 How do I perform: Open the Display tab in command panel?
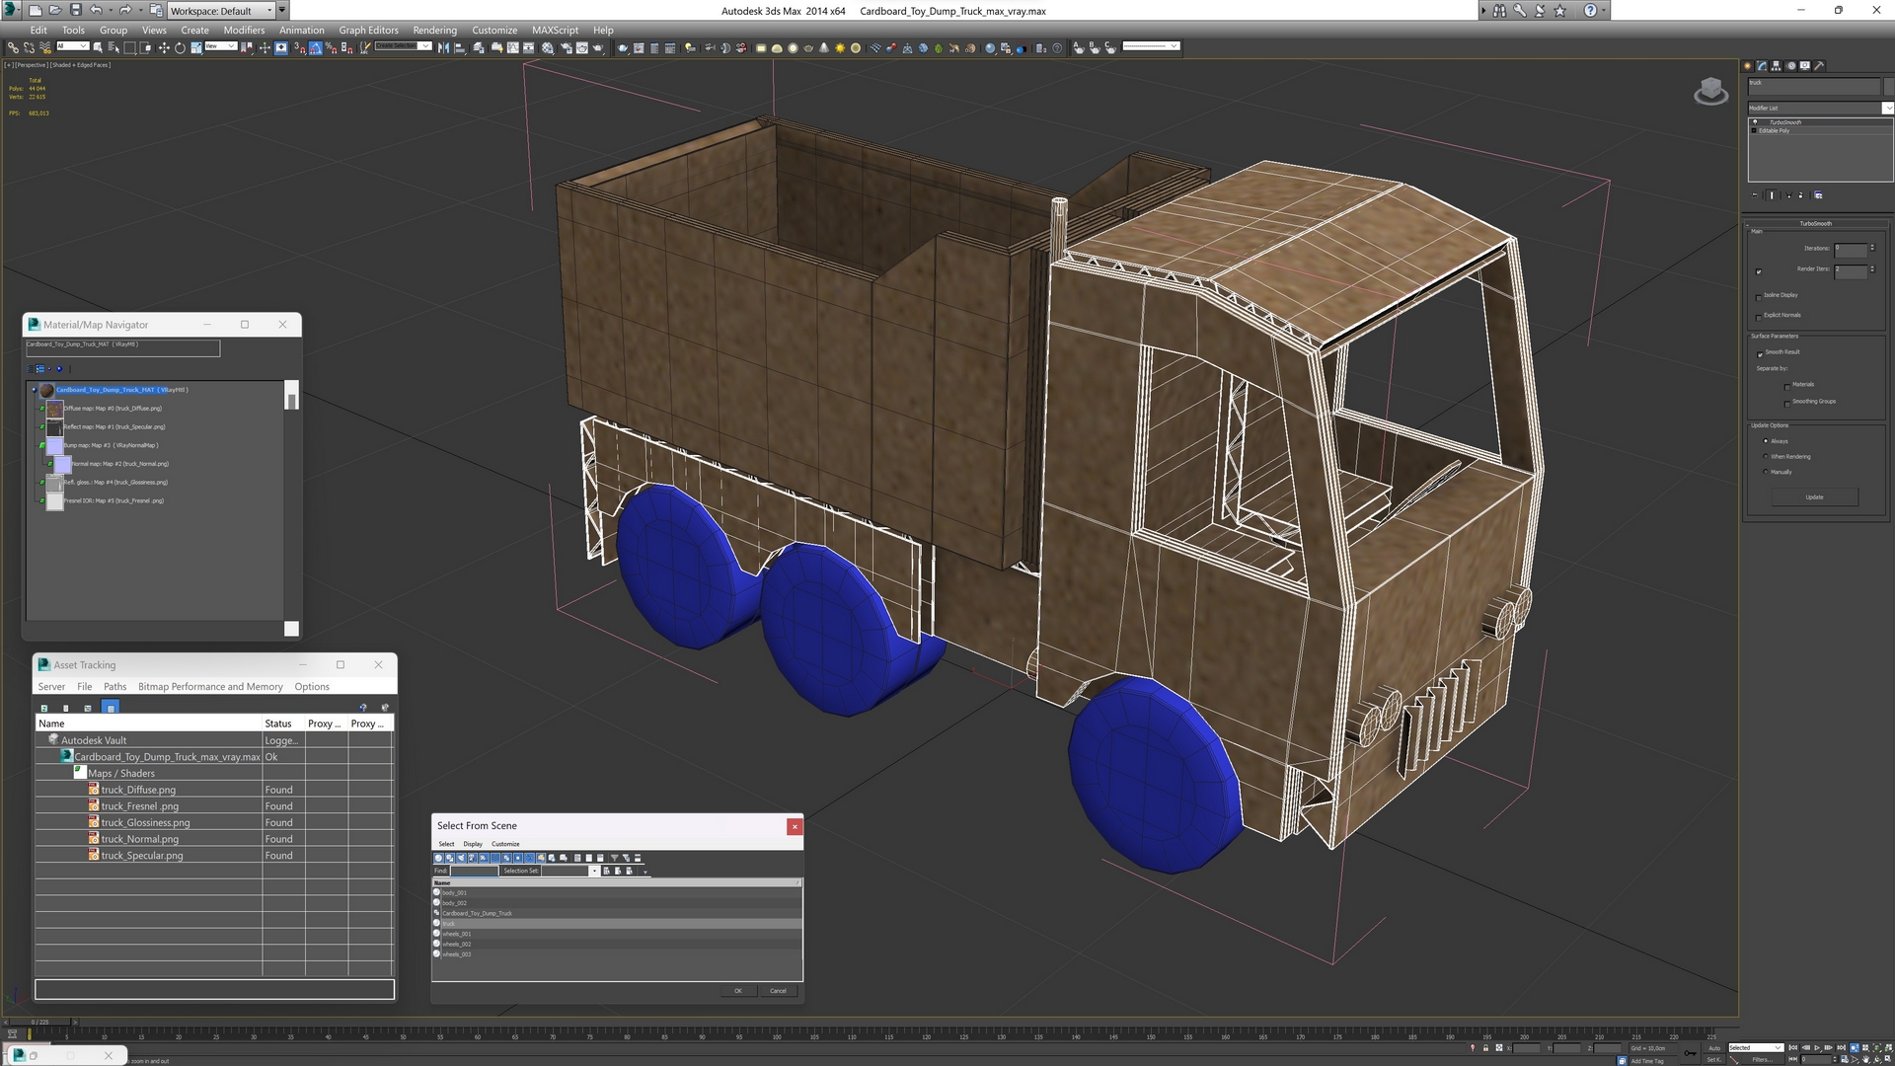click(x=1805, y=66)
